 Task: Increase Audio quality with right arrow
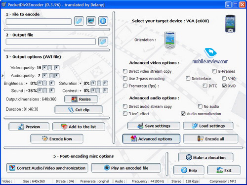click(57, 76)
